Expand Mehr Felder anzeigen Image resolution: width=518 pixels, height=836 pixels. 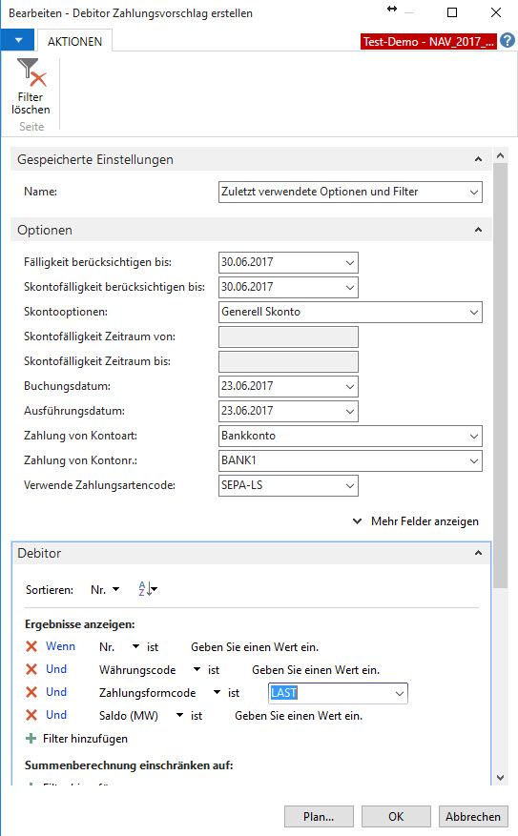click(416, 521)
